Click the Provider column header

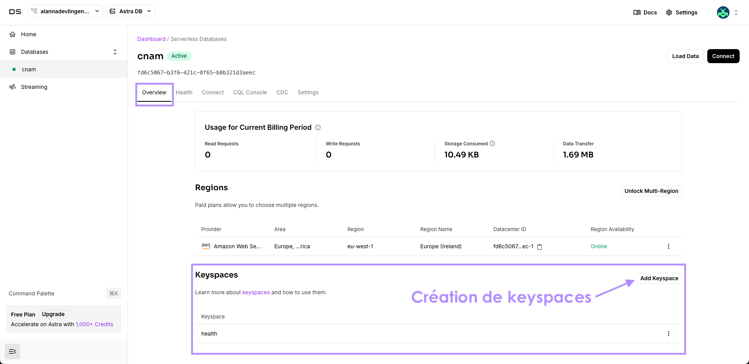(x=211, y=229)
